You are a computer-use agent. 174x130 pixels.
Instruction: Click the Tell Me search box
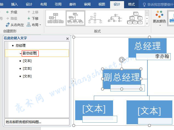pyautogui.click(x=158, y=5)
